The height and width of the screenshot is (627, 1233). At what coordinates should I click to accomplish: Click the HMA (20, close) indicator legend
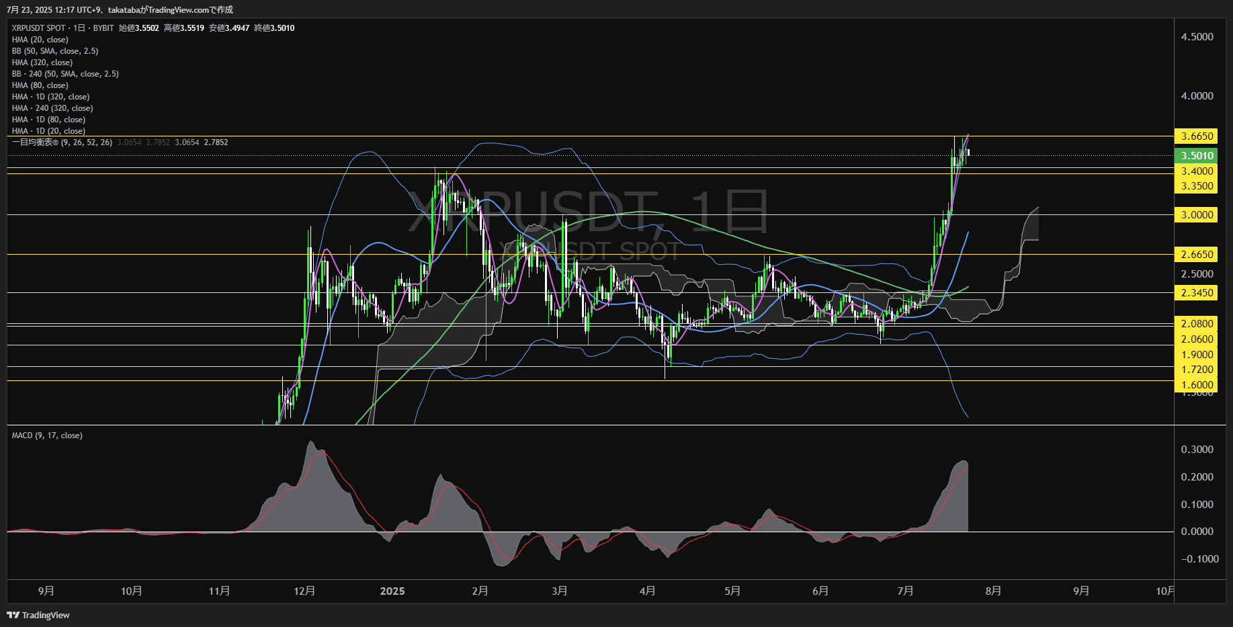click(x=40, y=40)
